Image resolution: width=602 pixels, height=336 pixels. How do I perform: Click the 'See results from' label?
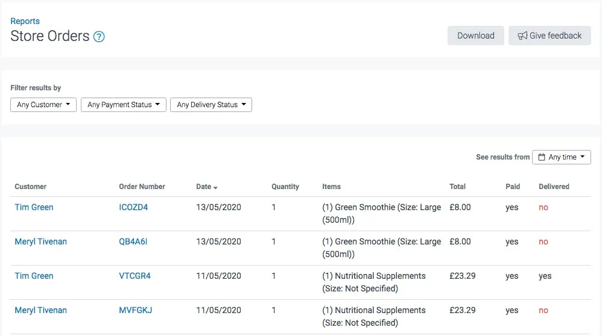[x=502, y=157]
